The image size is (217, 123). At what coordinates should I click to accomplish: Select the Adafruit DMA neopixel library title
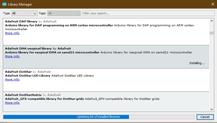(x=29, y=49)
